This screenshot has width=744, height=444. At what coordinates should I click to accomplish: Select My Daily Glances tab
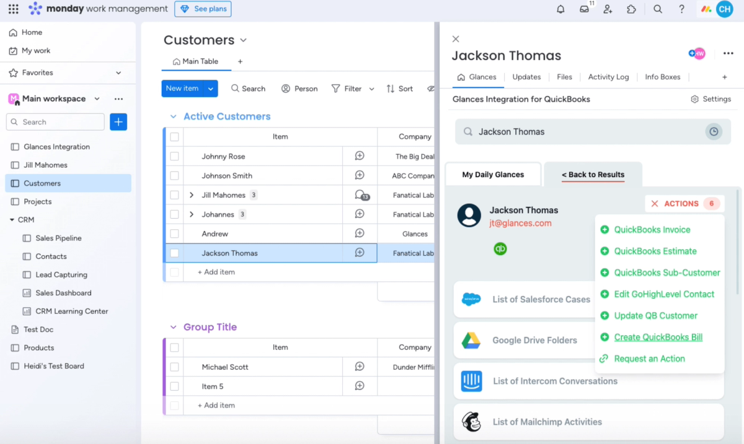click(493, 175)
